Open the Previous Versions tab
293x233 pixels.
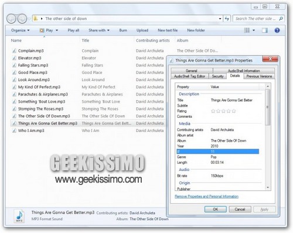click(x=259, y=76)
